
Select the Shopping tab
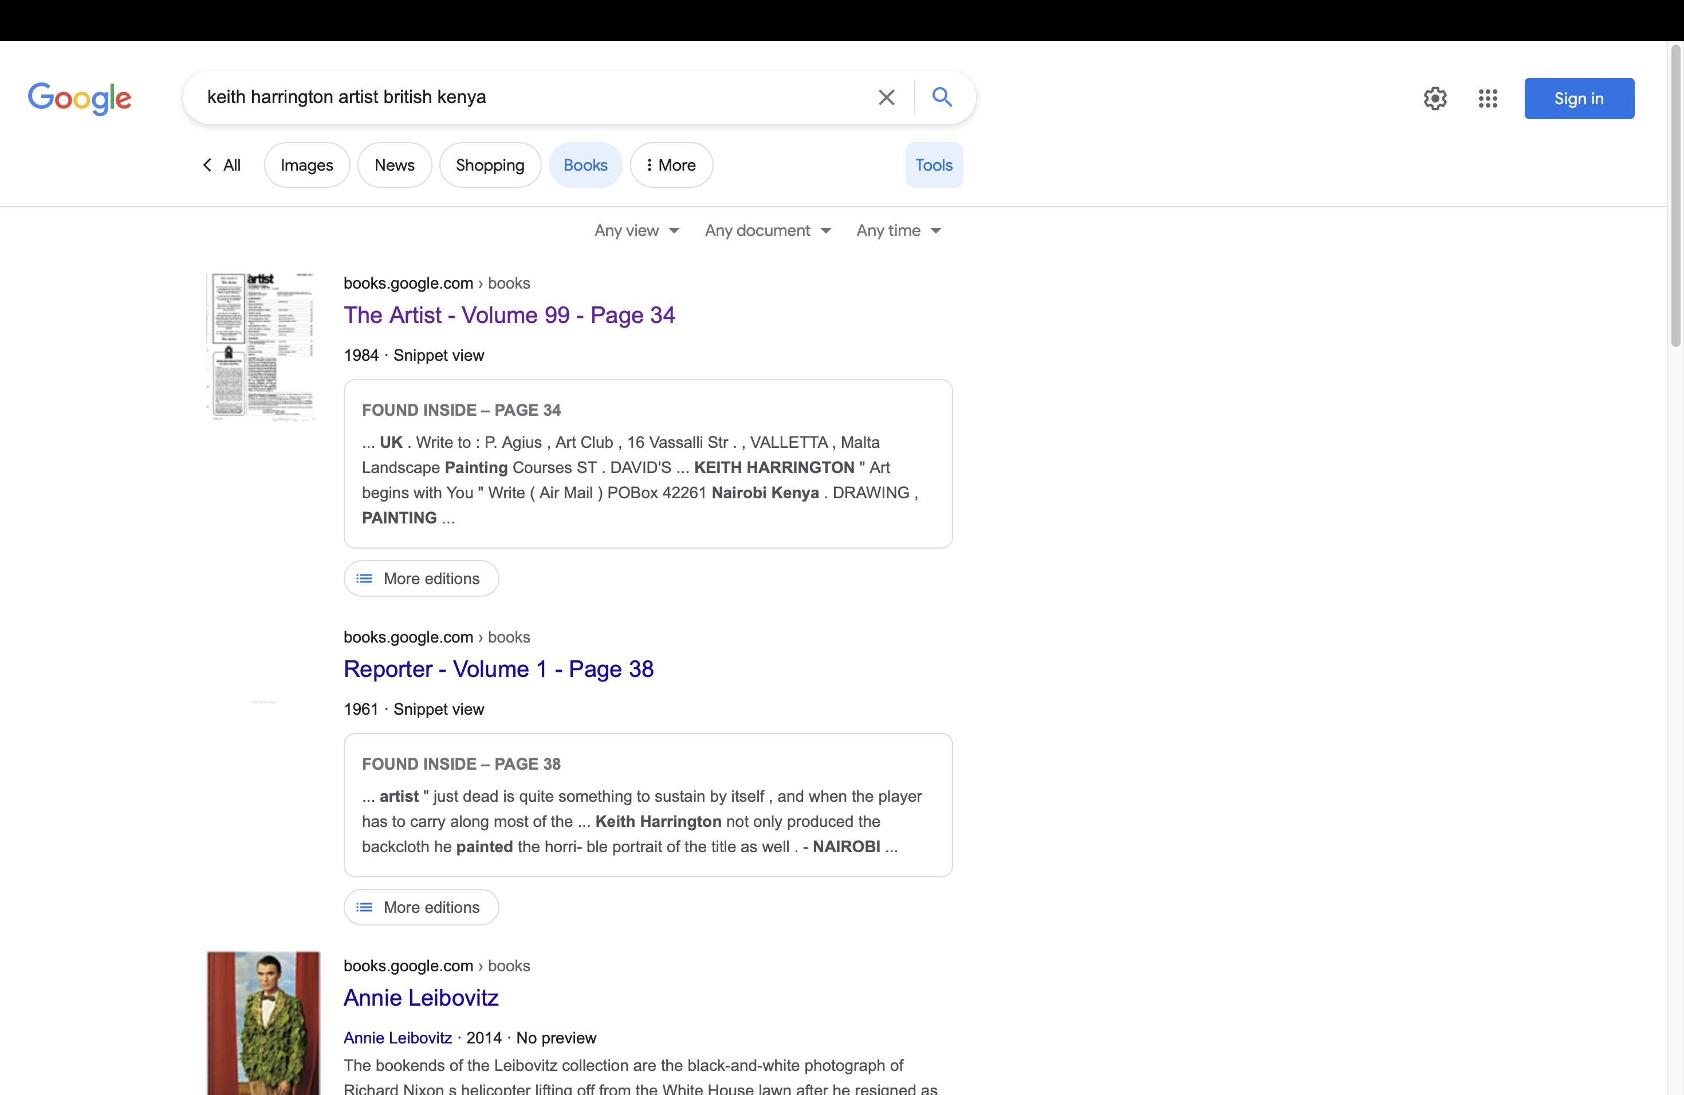[490, 165]
